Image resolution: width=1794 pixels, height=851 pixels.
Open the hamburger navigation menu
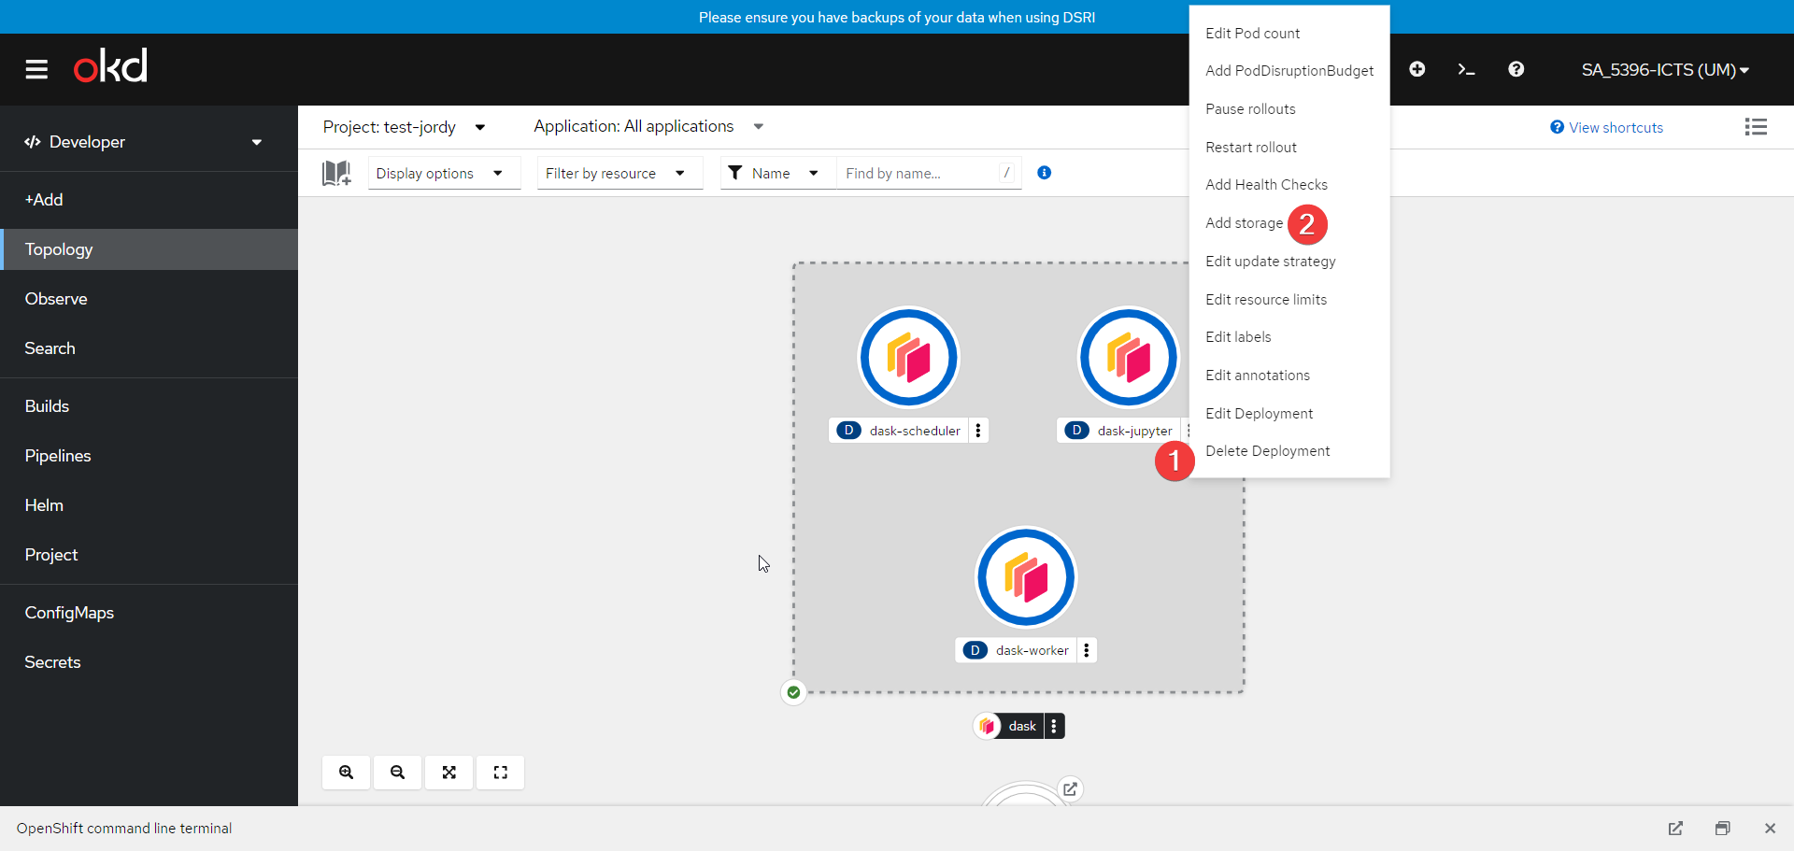pos(36,69)
